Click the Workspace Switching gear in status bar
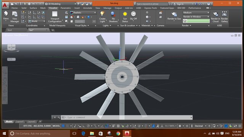 (x=180, y=126)
